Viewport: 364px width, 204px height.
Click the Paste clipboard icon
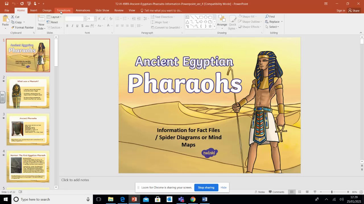[x=5, y=19]
